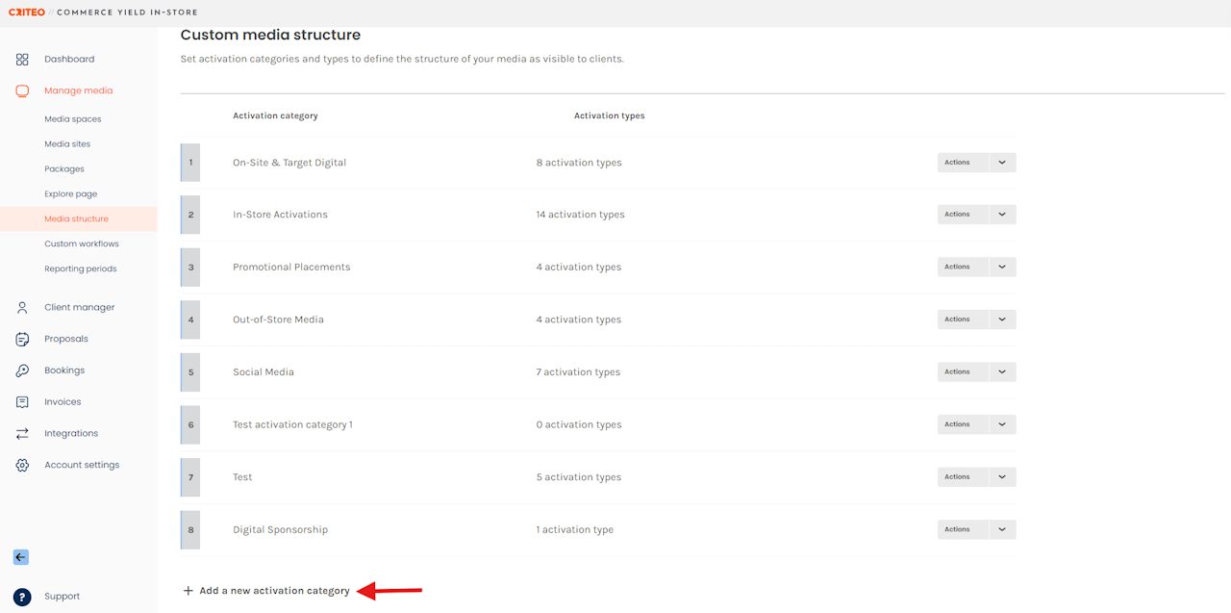Click the Integrations arrows icon
Viewport: 1231px width, 613px height.
click(22, 434)
